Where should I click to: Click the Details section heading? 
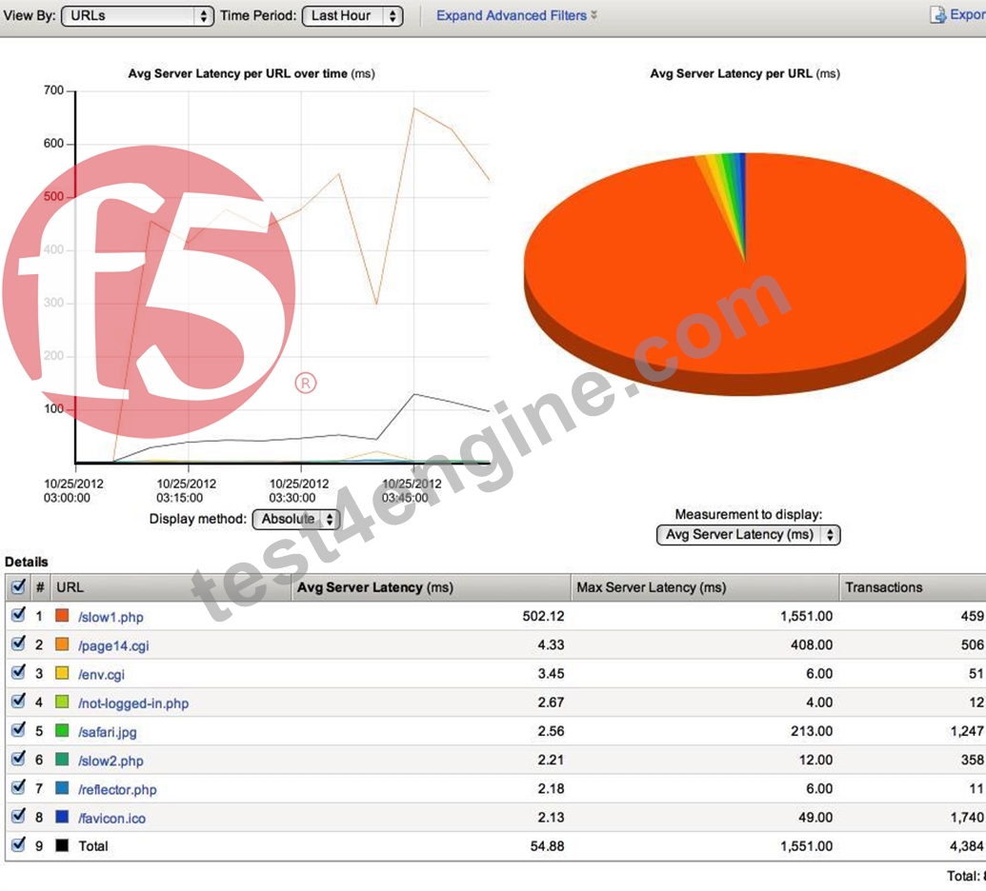(x=27, y=562)
